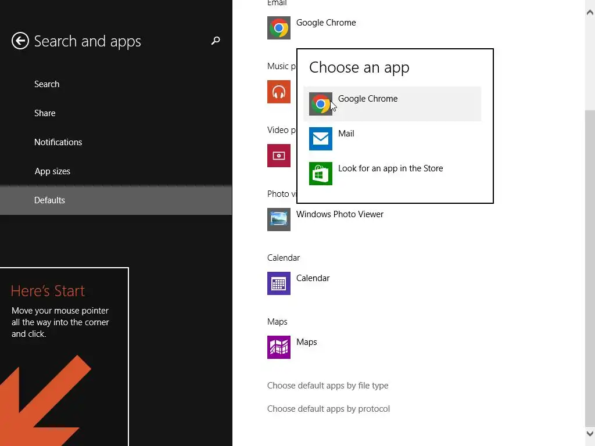
Task: Select the Defaults section
Action: (x=116, y=200)
